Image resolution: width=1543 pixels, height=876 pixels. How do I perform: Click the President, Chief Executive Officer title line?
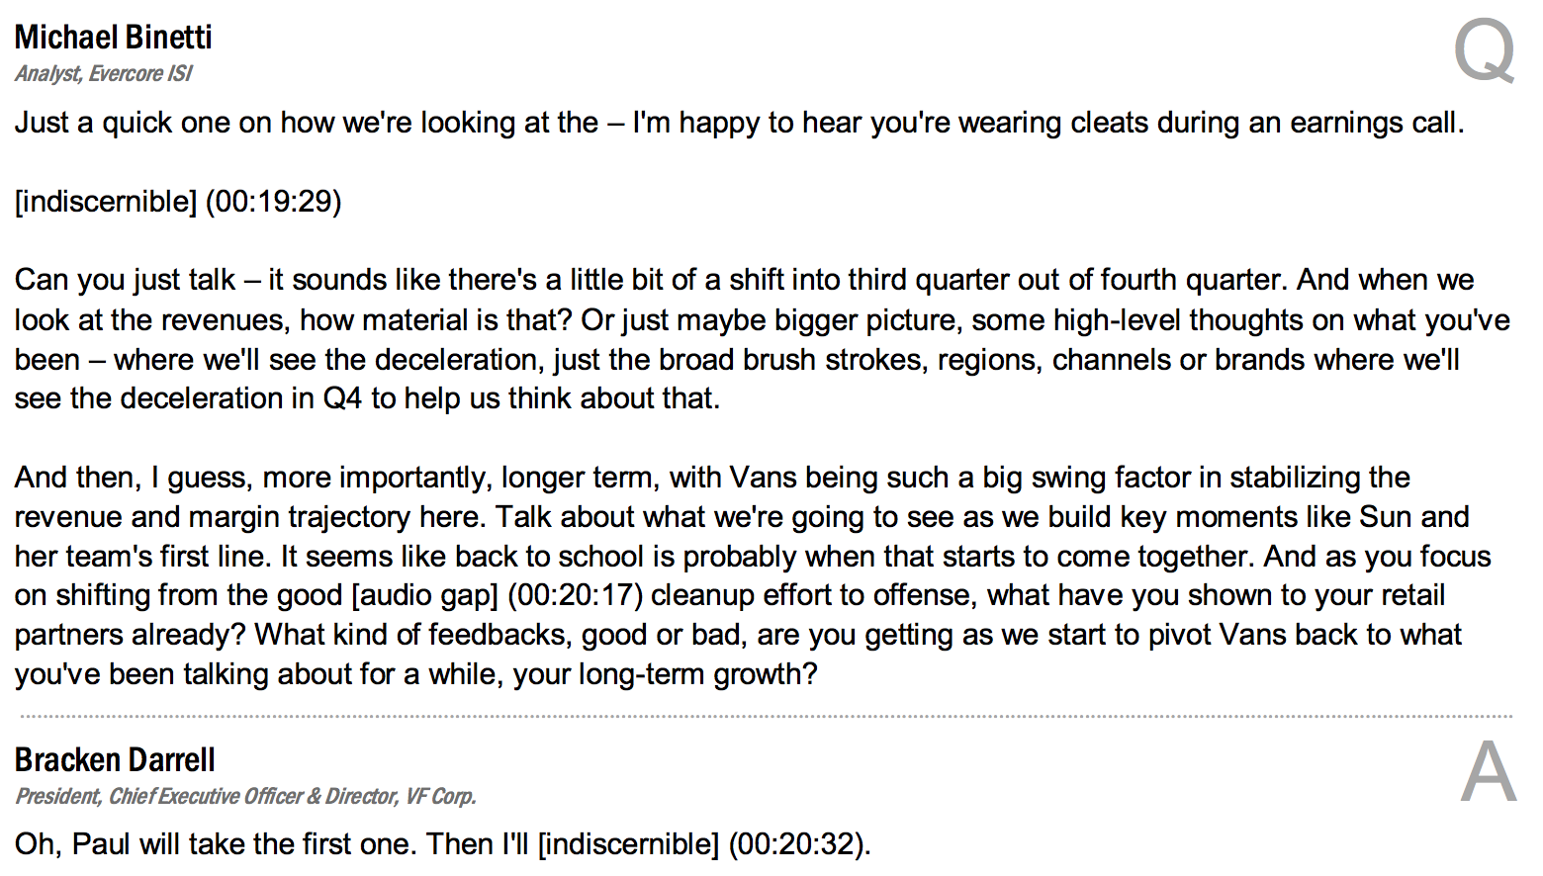tap(246, 797)
